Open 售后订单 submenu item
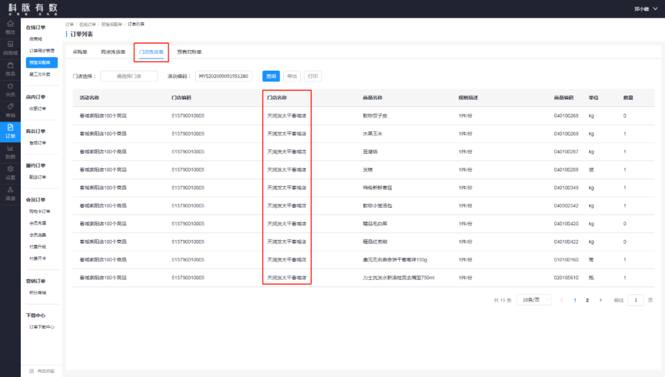This screenshot has width=665, height=377. 38,143
